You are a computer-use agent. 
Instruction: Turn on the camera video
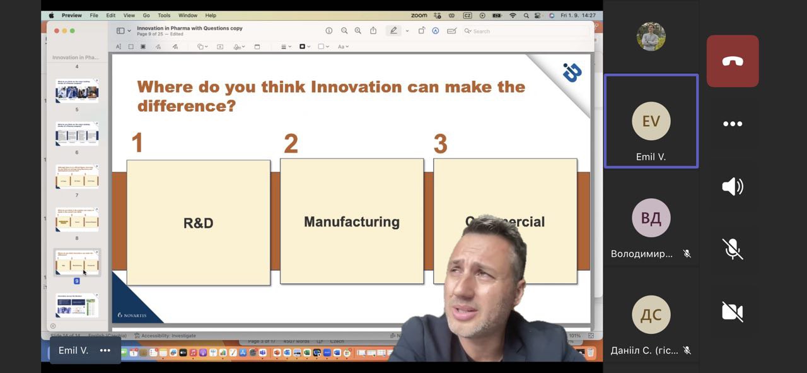click(732, 311)
